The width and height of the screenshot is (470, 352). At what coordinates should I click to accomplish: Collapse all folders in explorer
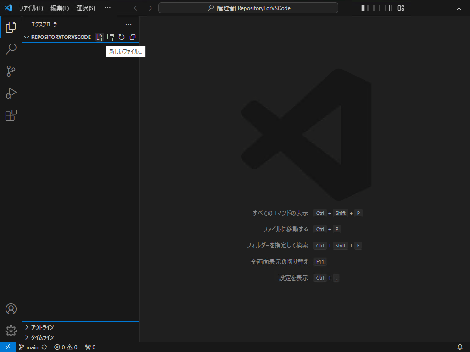(133, 37)
